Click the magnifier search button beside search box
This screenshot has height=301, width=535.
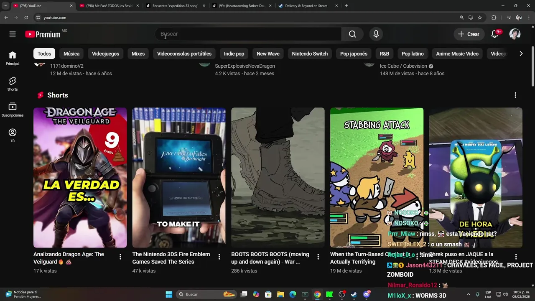pos(352,34)
